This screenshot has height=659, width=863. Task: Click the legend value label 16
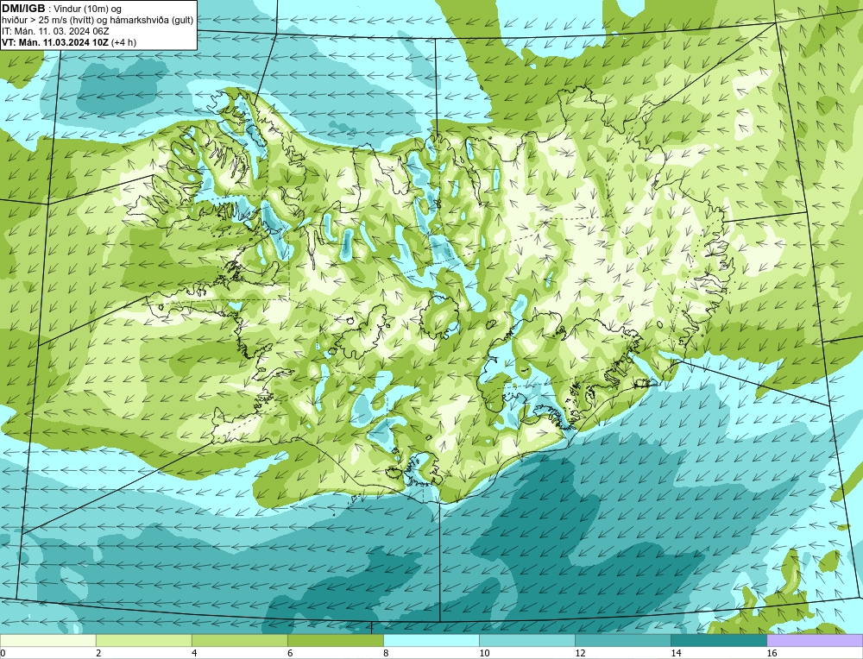[x=772, y=653]
